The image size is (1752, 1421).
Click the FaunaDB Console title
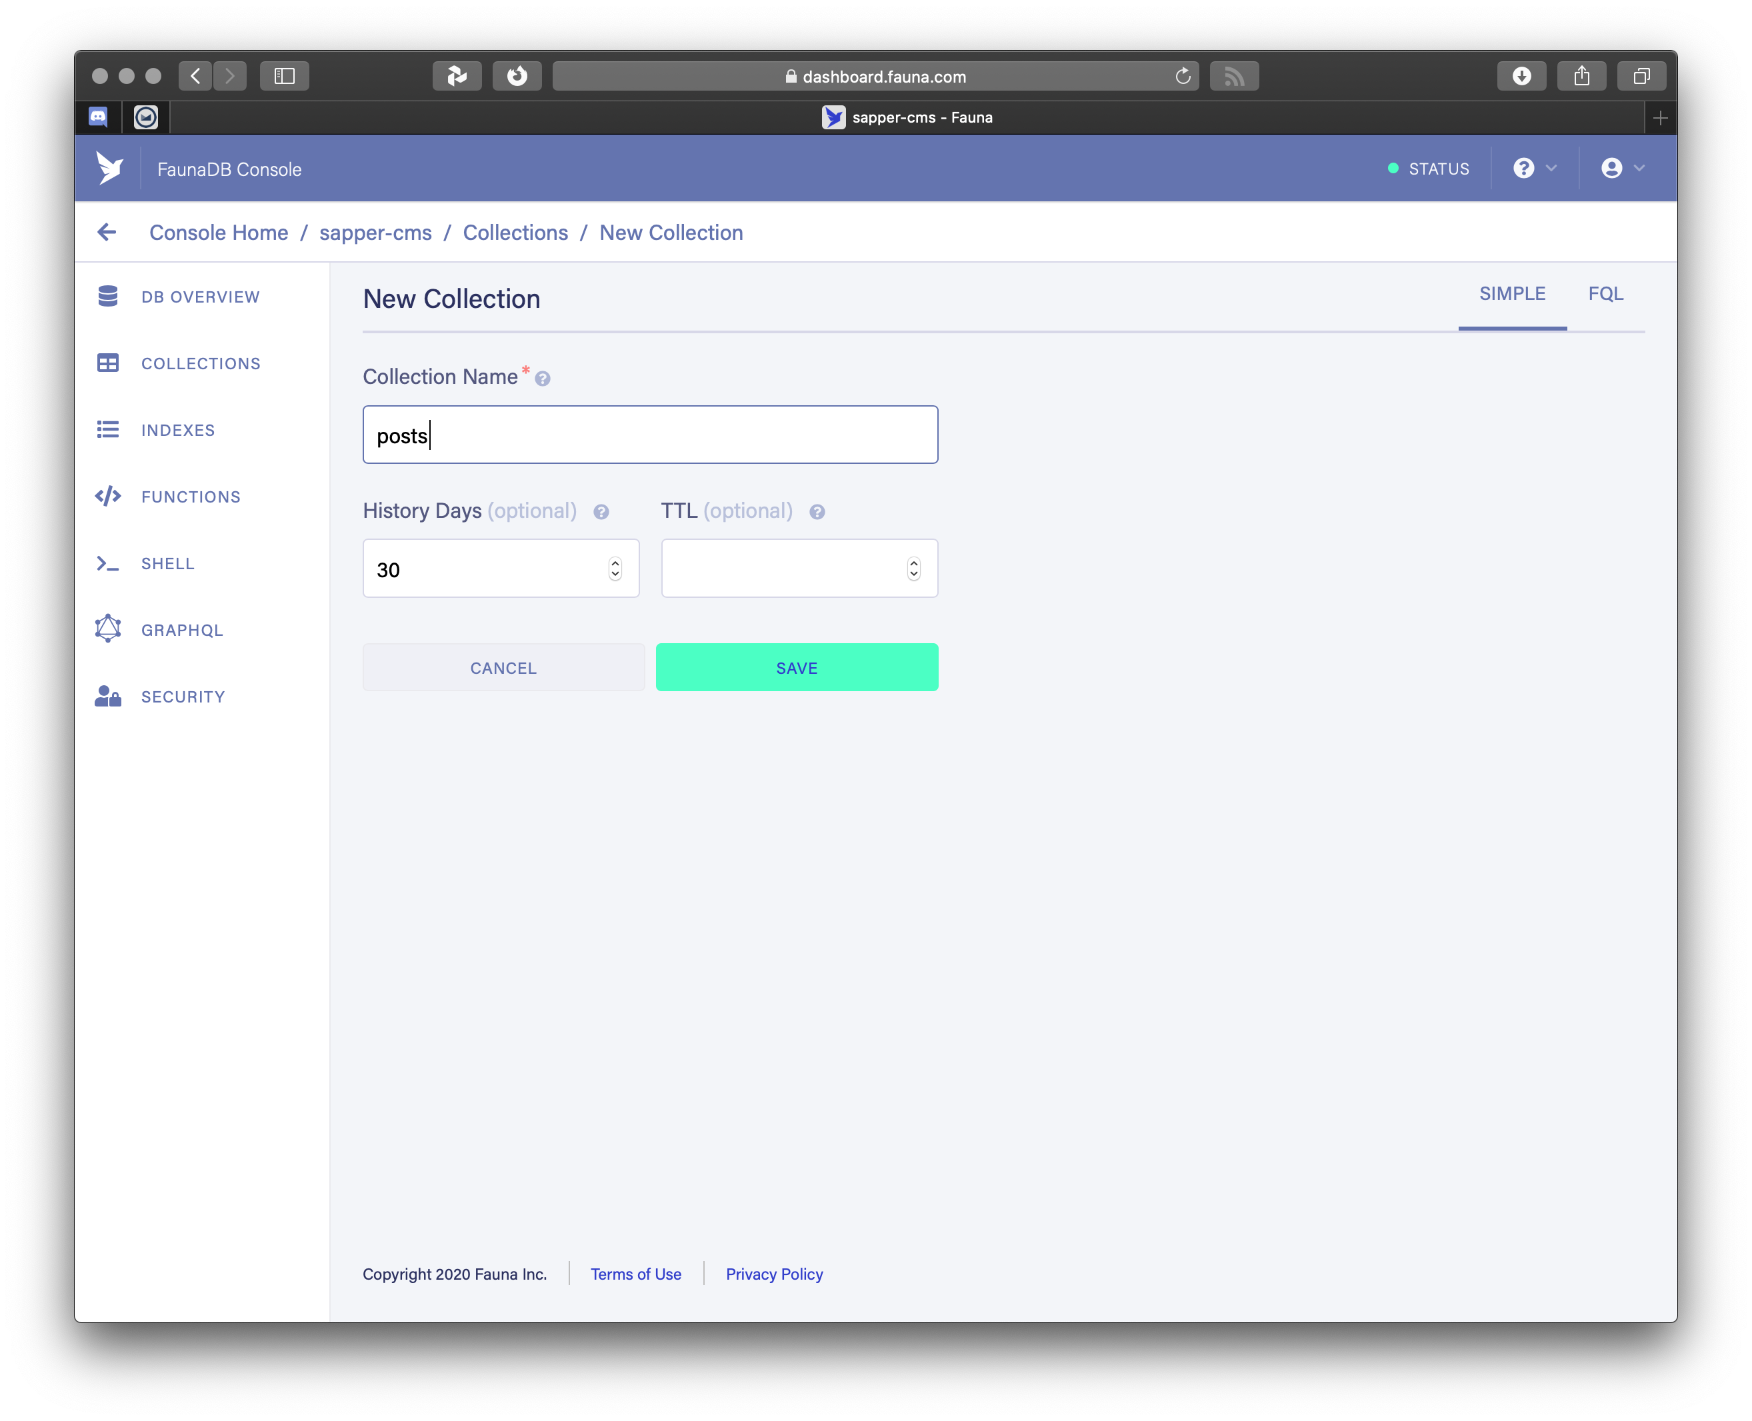[229, 169]
